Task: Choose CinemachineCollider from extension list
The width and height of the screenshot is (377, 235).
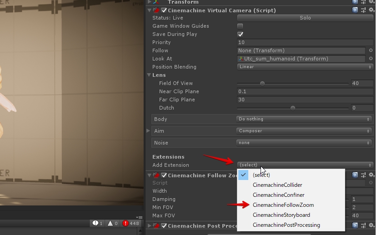Action: 291,185
